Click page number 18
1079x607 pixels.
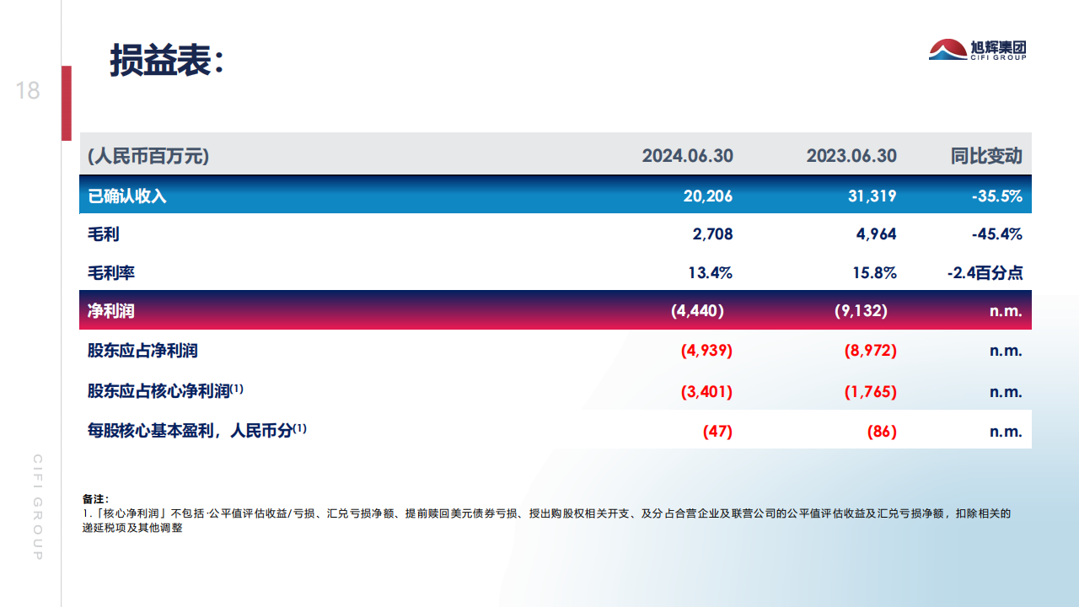28,90
